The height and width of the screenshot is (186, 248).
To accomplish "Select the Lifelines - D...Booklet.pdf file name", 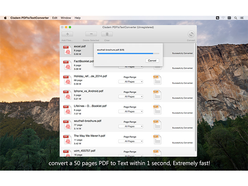I will tap(90, 106).
